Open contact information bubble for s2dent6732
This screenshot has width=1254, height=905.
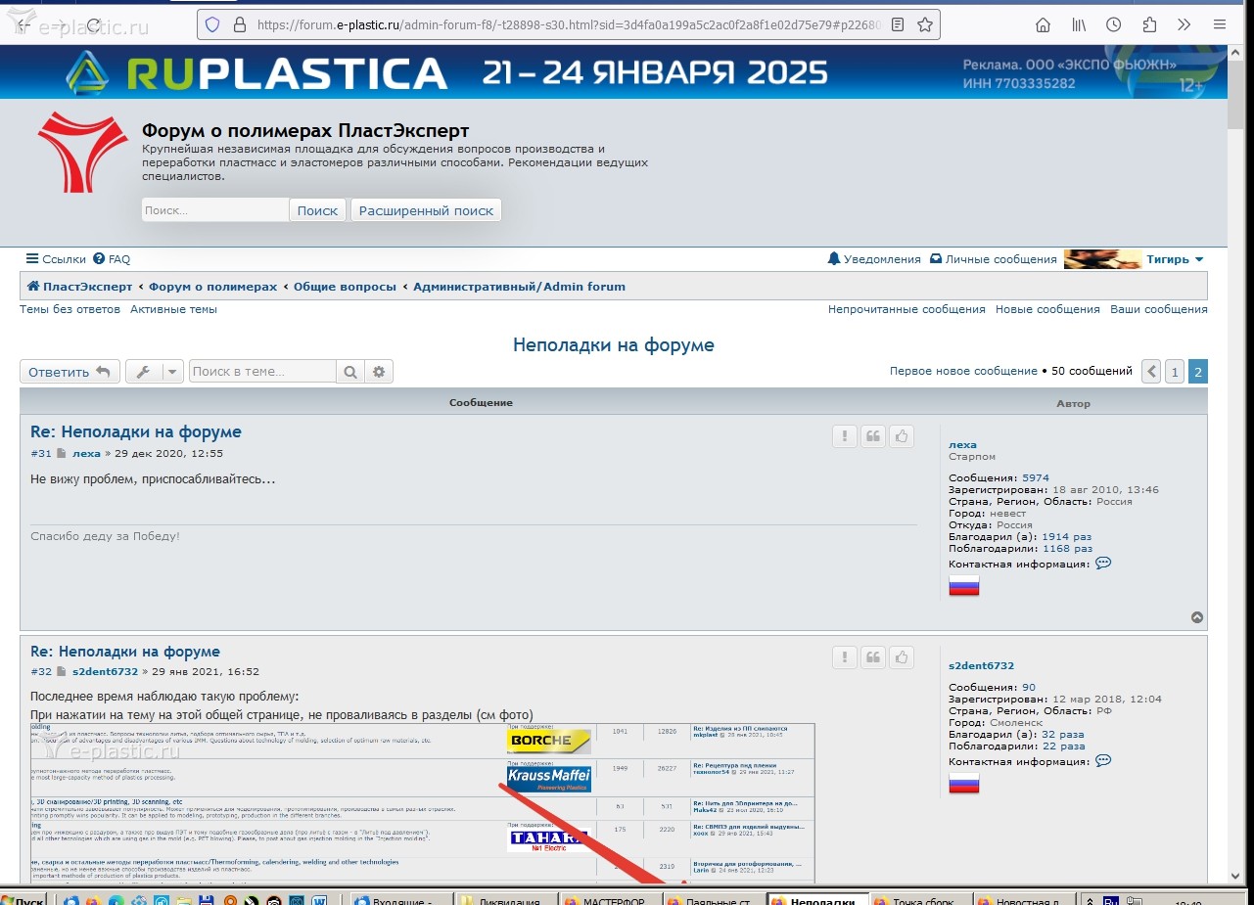click(1103, 761)
